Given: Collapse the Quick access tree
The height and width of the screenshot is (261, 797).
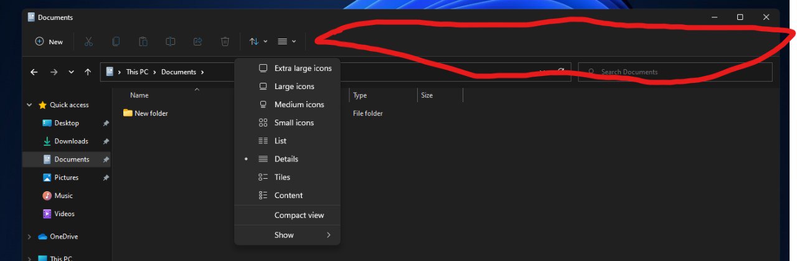Looking at the screenshot, I should click(29, 105).
